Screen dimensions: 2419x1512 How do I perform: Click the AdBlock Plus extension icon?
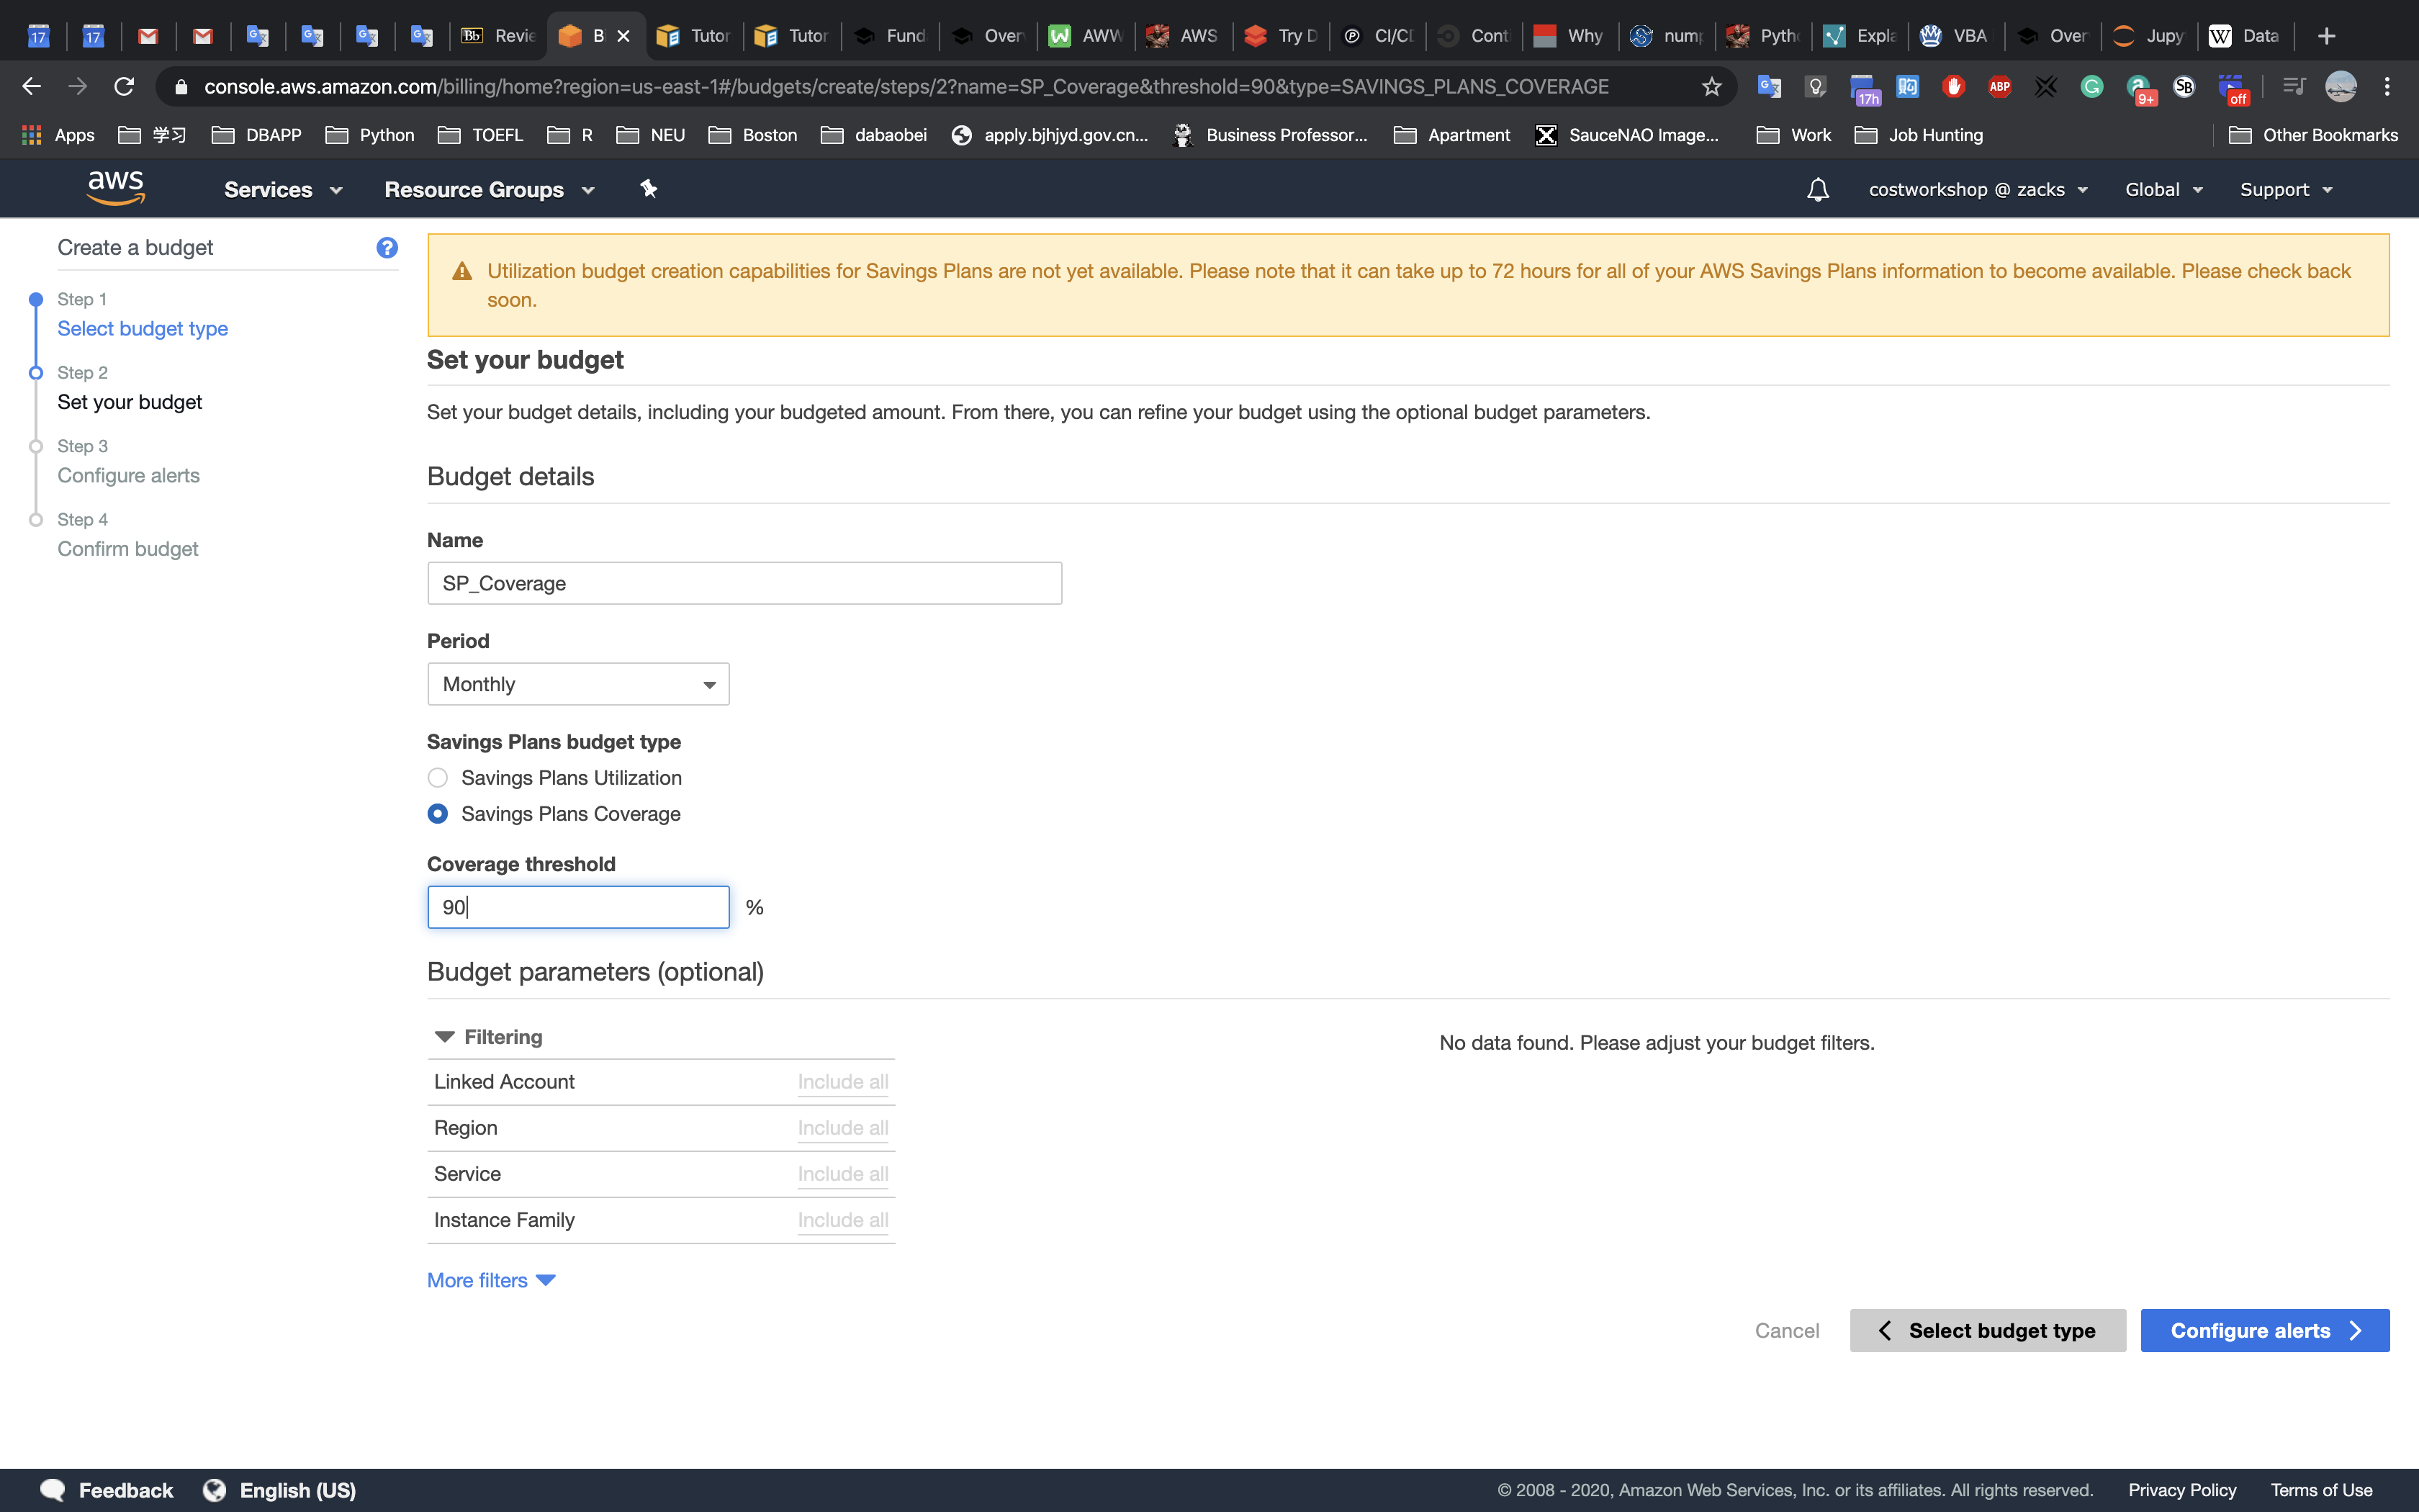point(1999,87)
